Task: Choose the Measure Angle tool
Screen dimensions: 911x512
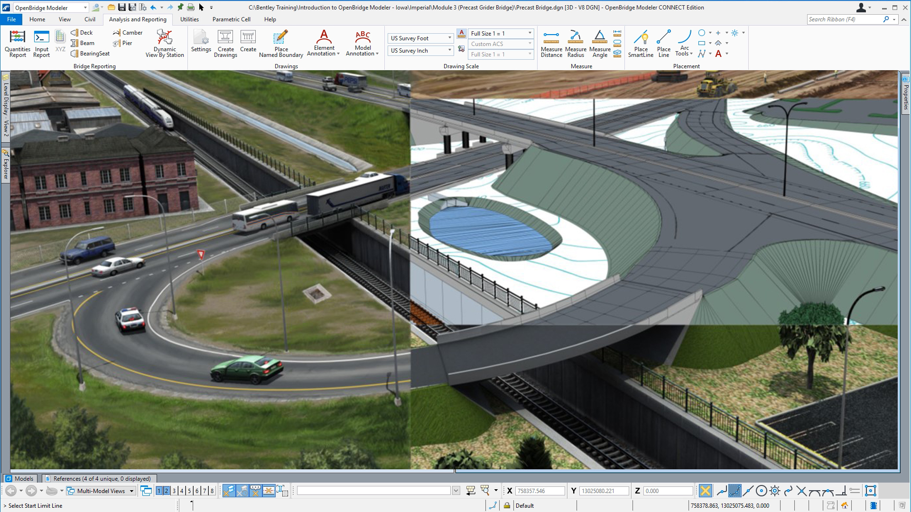Action: coord(600,44)
